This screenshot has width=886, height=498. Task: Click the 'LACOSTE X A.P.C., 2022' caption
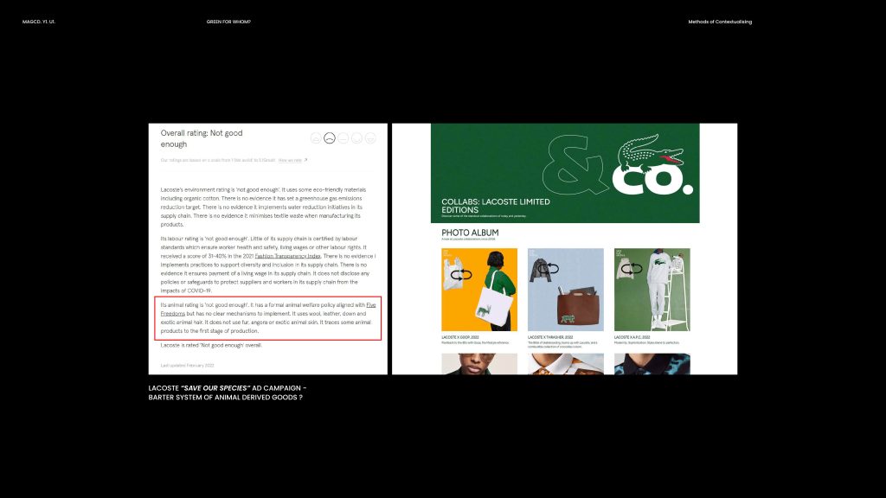click(632, 337)
